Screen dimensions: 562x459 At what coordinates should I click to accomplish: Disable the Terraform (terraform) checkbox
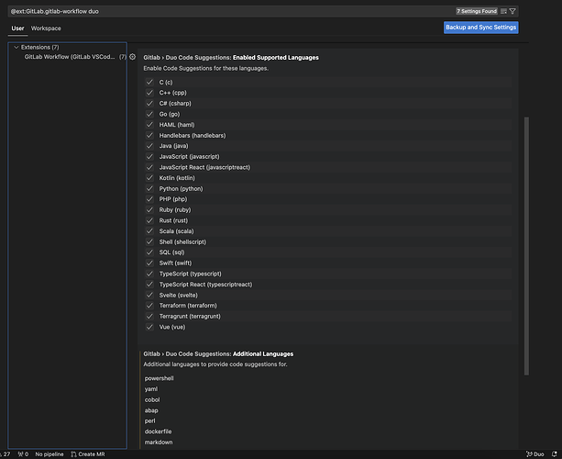click(x=149, y=305)
